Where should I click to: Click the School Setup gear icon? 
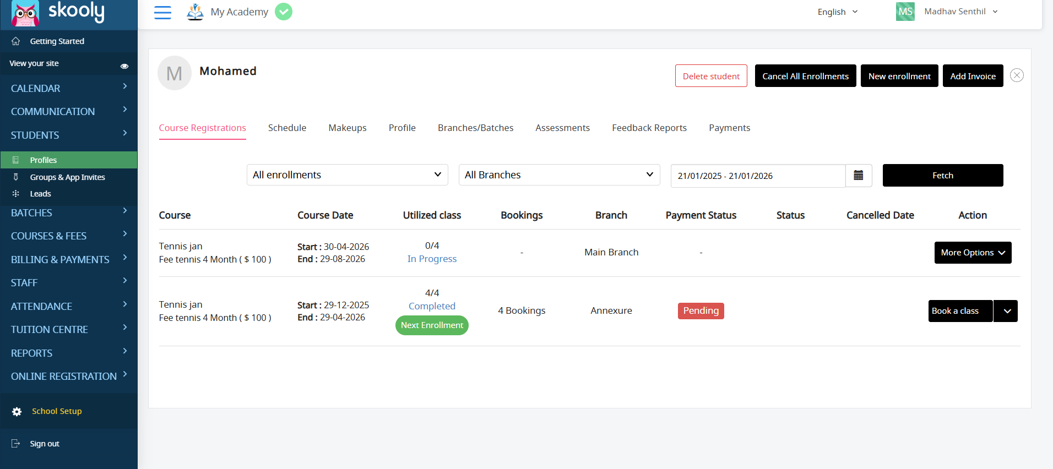(x=17, y=412)
